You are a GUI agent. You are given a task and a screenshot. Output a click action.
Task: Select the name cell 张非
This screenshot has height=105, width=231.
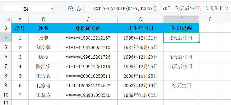point(43,38)
